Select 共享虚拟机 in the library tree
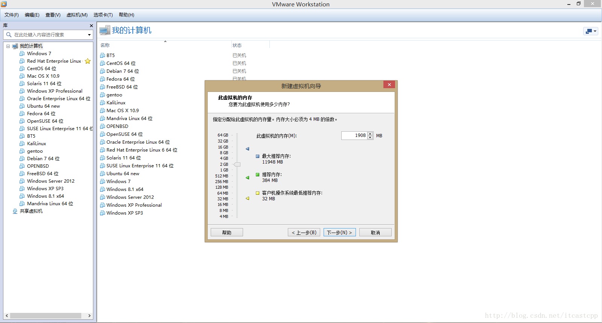Screen dimensions: 602x323 tap(31, 211)
